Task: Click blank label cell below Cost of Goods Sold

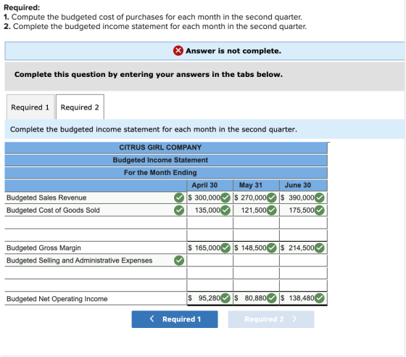Action: click(x=95, y=223)
